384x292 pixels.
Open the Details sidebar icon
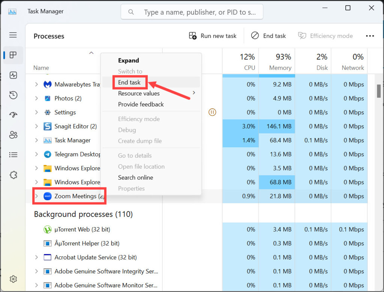13,154
